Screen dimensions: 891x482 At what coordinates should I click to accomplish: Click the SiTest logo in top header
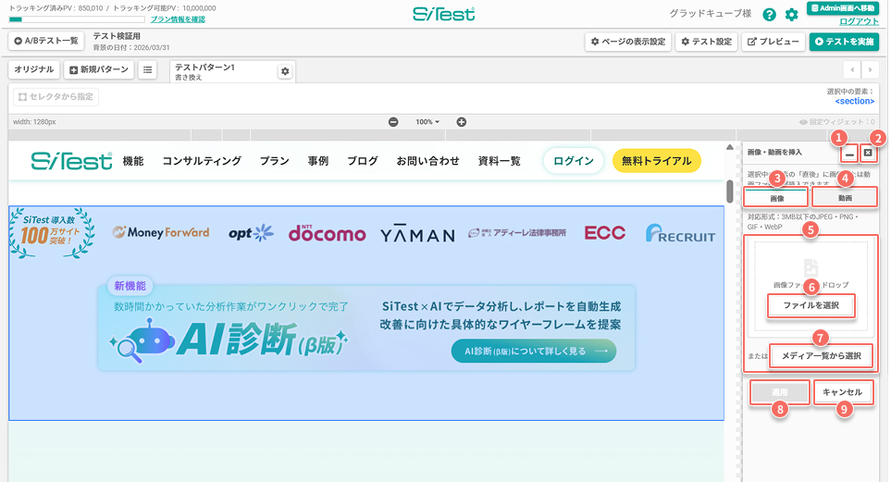point(444,14)
